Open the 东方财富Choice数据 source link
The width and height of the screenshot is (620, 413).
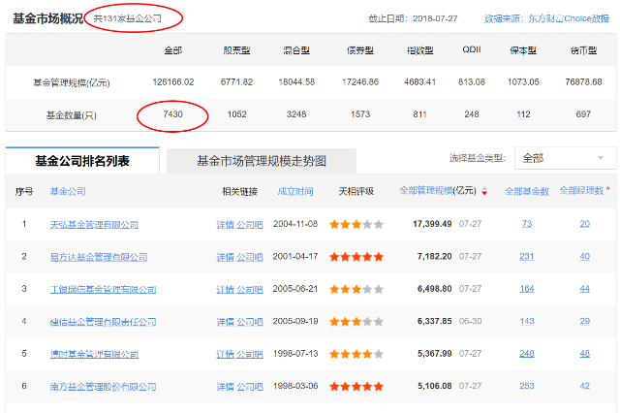pyautogui.click(x=569, y=18)
